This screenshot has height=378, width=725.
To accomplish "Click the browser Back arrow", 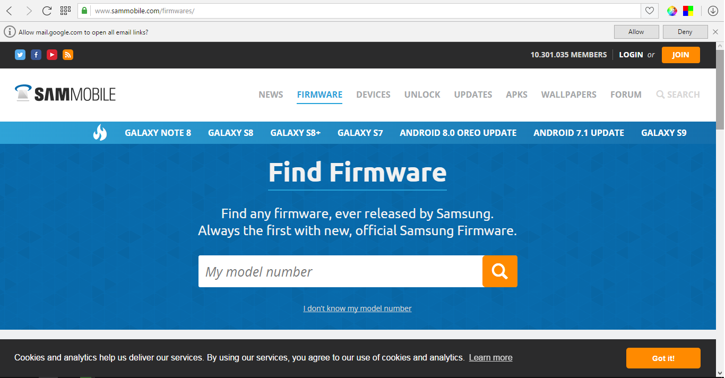I will pos(10,11).
